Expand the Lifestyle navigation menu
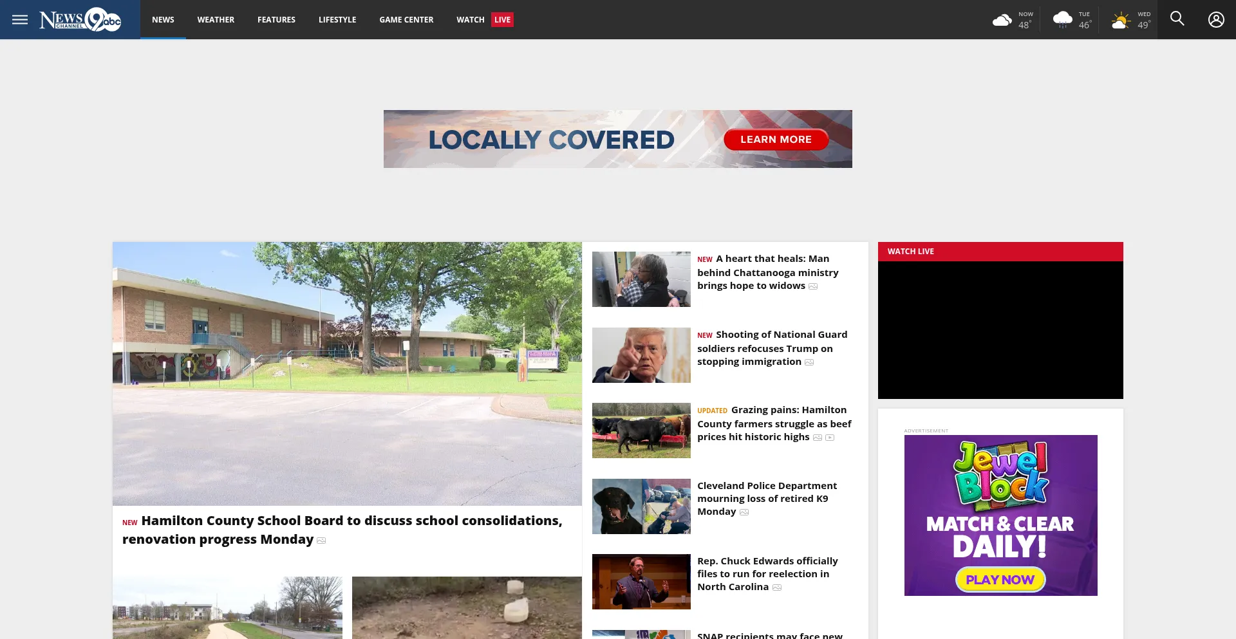This screenshot has height=639, width=1236. coord(337,20)
